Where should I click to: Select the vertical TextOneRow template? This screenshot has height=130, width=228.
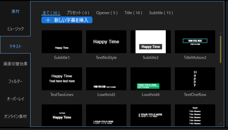click(195, 79)
